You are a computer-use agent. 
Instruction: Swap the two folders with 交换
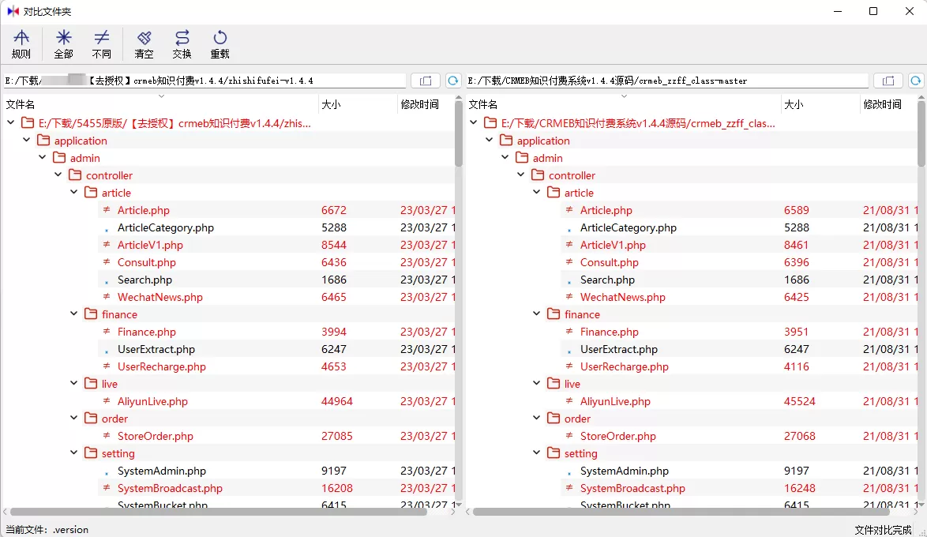[182, 44]
